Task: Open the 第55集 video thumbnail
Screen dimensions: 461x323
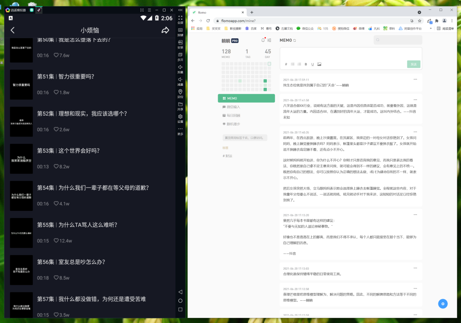Action: pyautogui.click(x=21, y=233)
